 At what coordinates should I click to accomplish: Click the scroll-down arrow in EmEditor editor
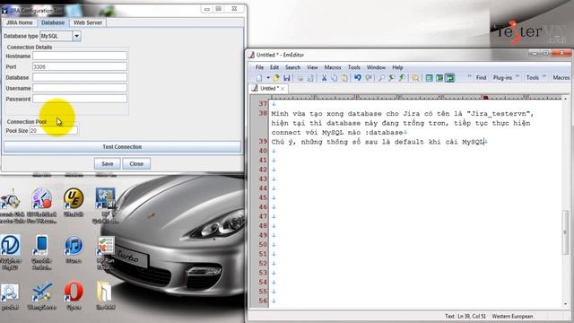point(565,304)
